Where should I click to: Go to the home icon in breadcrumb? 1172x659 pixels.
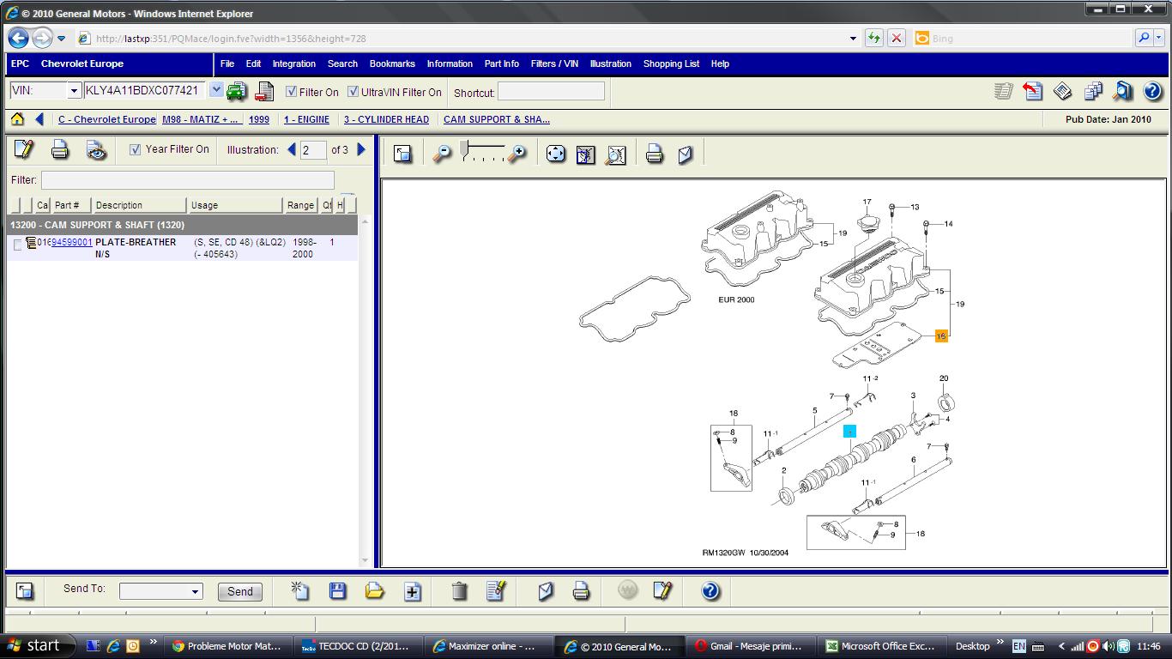pyautogui.click(x=17, y=119)
